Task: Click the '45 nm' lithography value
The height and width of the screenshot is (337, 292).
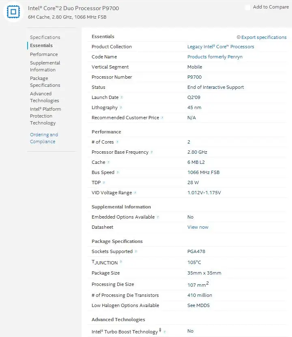Action: coord(194,107)
